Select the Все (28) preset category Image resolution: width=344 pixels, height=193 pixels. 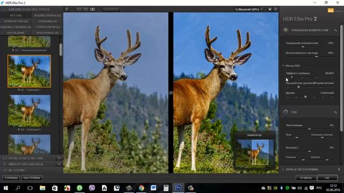click(x=16, y=16)
